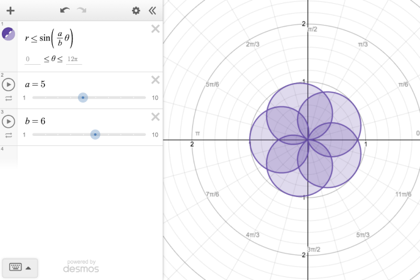Undo the last change
The image size is (420, 280).
point(65,11)
